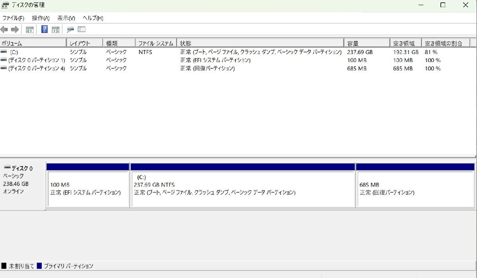Click the drive icon of (C:) row
The image size is (477, 278).
pos(4,52)
